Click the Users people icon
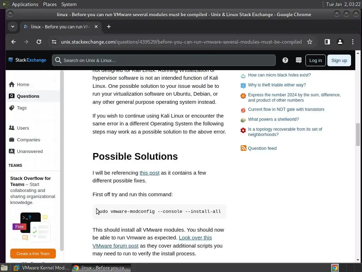The height and width of the screenshot is (272, 362). point(12,127)
